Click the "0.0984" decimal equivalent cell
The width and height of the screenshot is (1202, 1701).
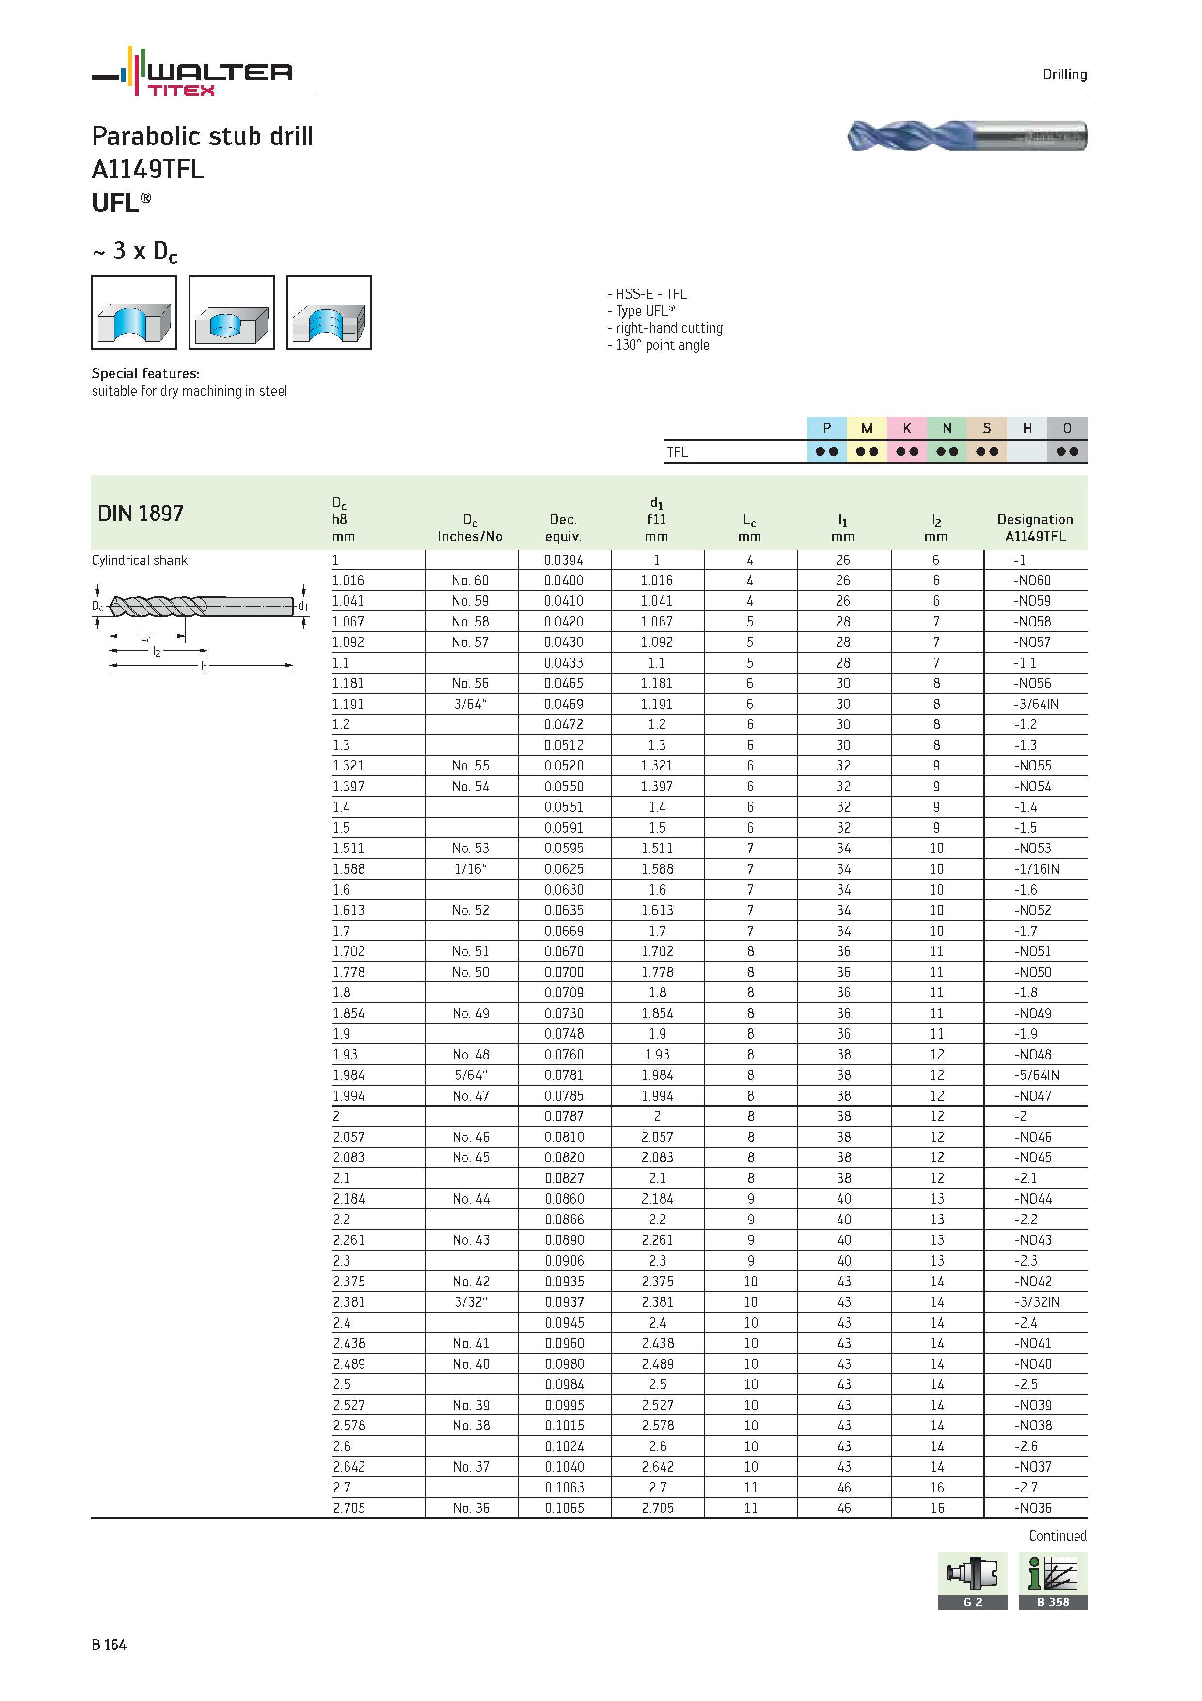point(564,1385)
